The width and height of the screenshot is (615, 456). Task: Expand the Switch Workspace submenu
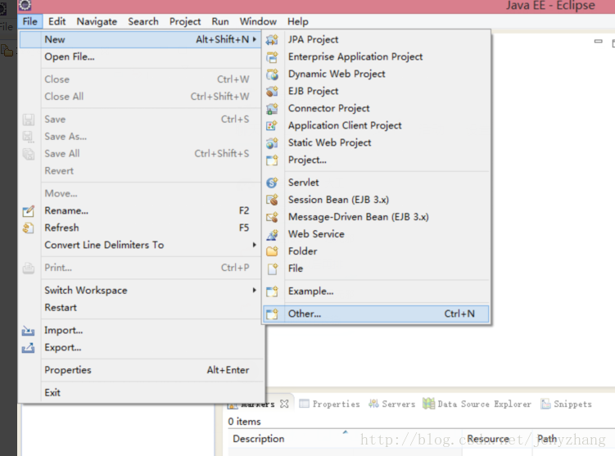[x=255, y=291]
